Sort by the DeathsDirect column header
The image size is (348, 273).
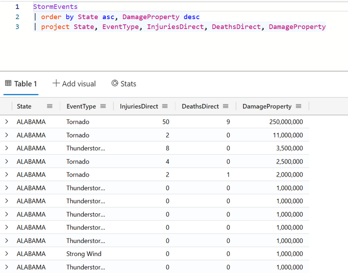200,107
